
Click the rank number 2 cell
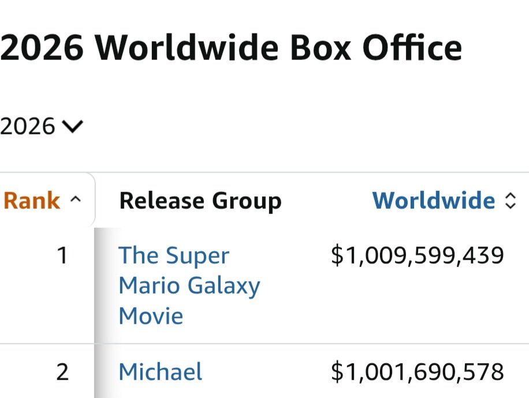coord(62,372)
